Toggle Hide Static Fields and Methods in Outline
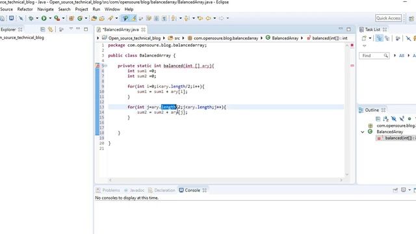 pos(402,119)
